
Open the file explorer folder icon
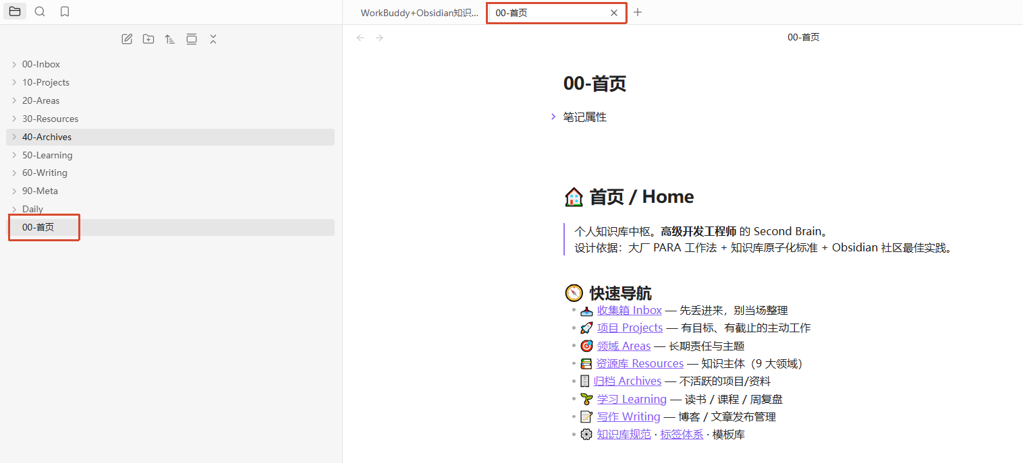click(15, 11)
